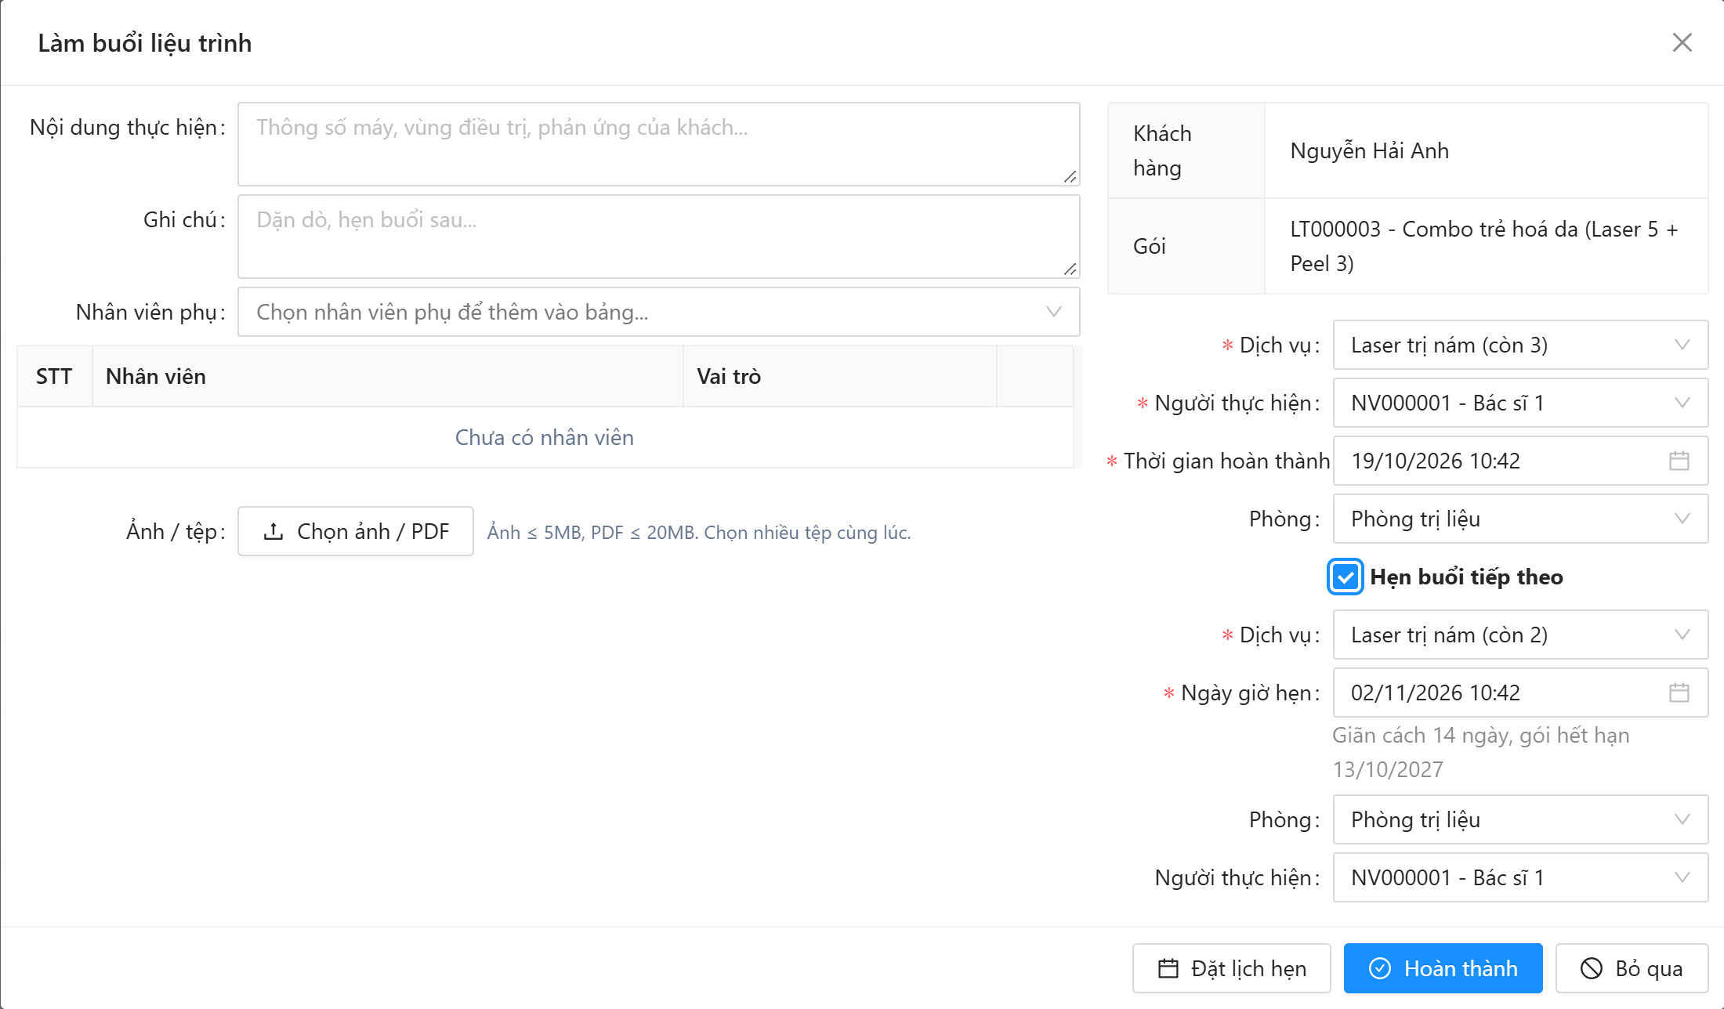Open the Phòng dropdown above the checkbox
The width and height of the screenshot is (1724, 1009).
click(x=1520, y=519)
